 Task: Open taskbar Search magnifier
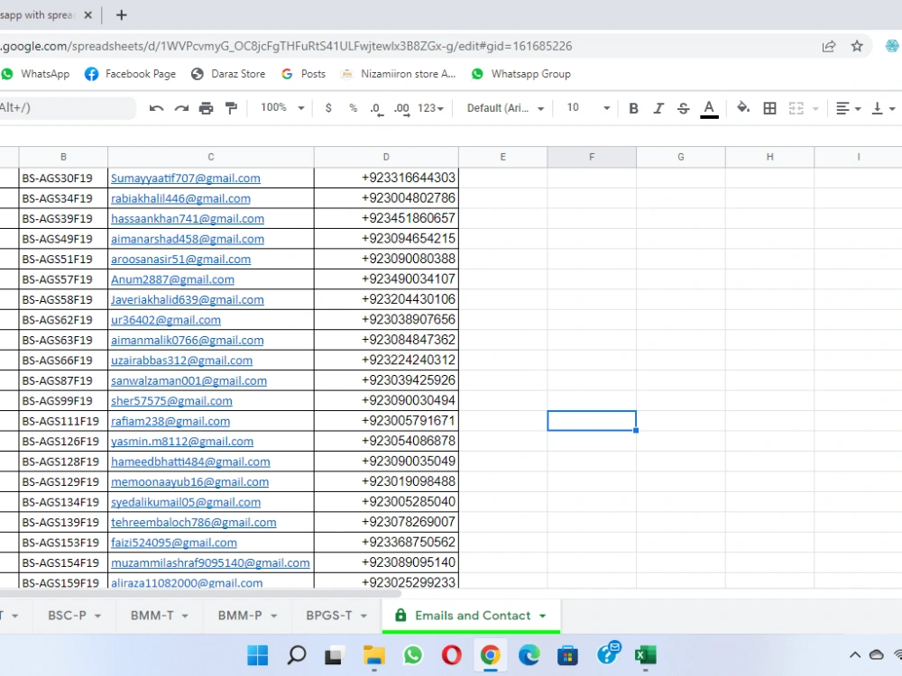pos(296,654)
